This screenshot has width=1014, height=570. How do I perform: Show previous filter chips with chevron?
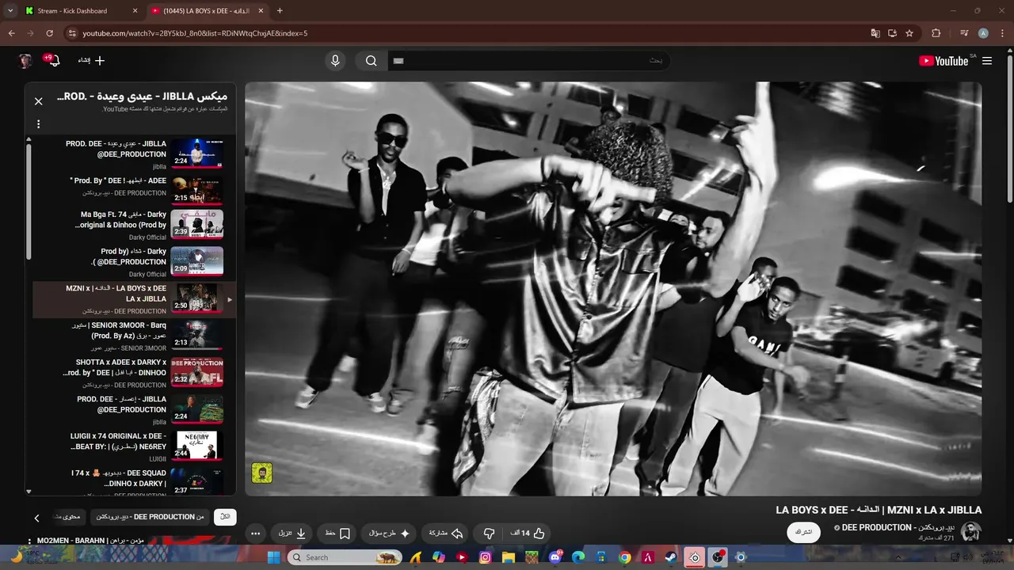(36, 518)
